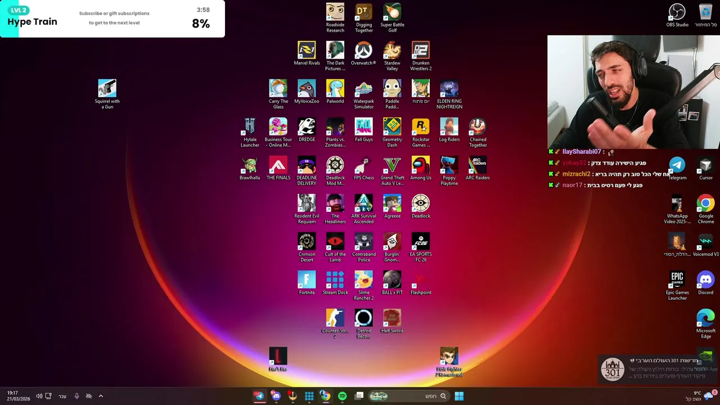The width and height of the screenshot is (720, 405).
Task: Open the Half Sword icon
Action: pyautogui.click(x=392, y=321)
